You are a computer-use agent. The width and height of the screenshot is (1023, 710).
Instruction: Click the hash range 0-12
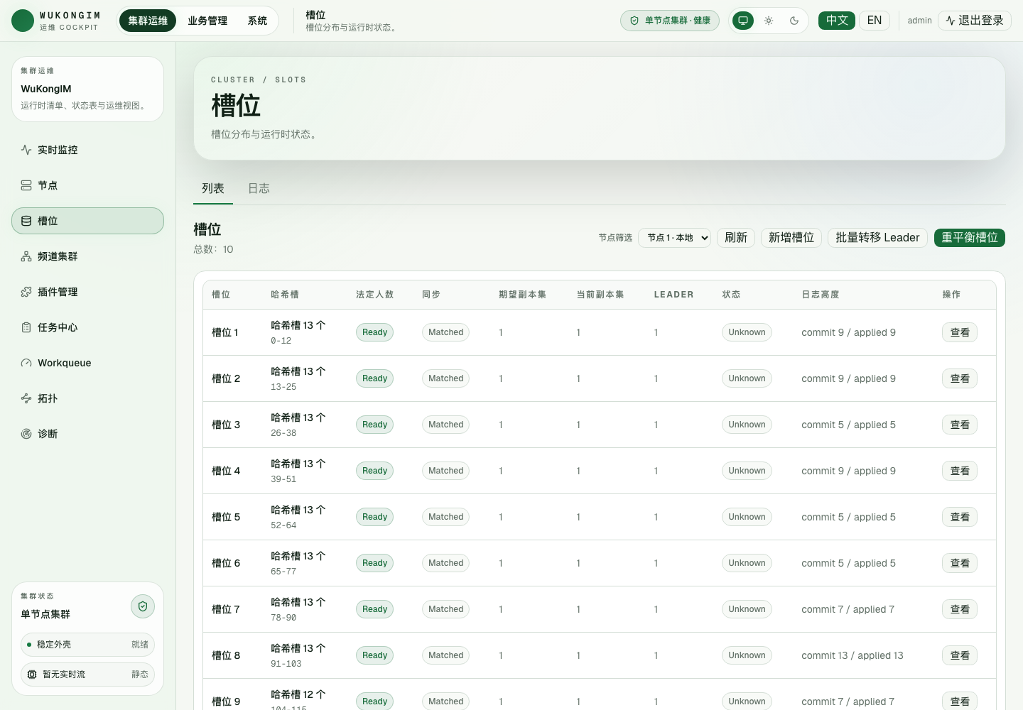[x=281, y=341]
